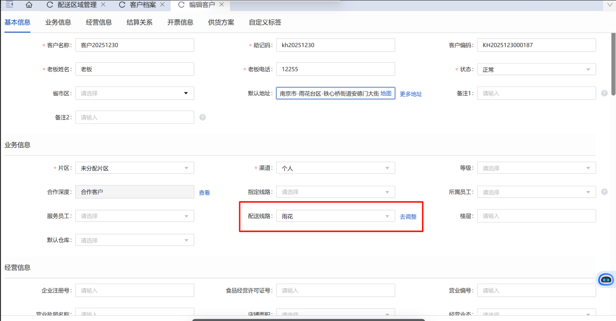The width and height of the screenshot is (616, 321).
Task: Click help icon next to 备注2 field
Action: pyautogui.click(x=203, y=117)
